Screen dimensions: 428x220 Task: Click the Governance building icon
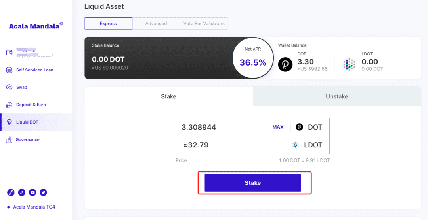9,139
